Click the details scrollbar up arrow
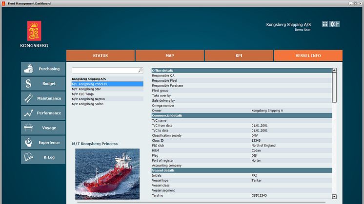This screenshot has height=204, width=364. 334,70
